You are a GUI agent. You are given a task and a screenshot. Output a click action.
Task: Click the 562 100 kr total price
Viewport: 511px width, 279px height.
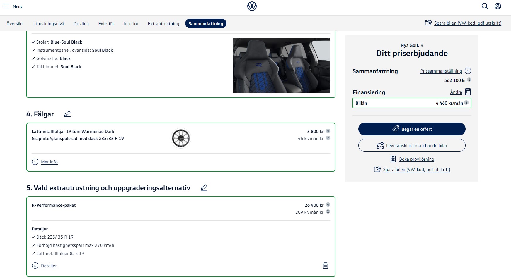click(455, 80)
